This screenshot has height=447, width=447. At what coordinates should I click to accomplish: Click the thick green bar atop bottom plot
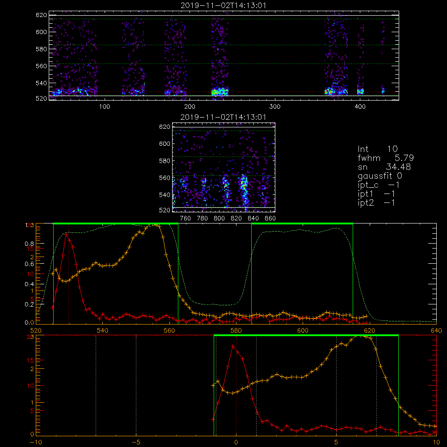(306, 336)
